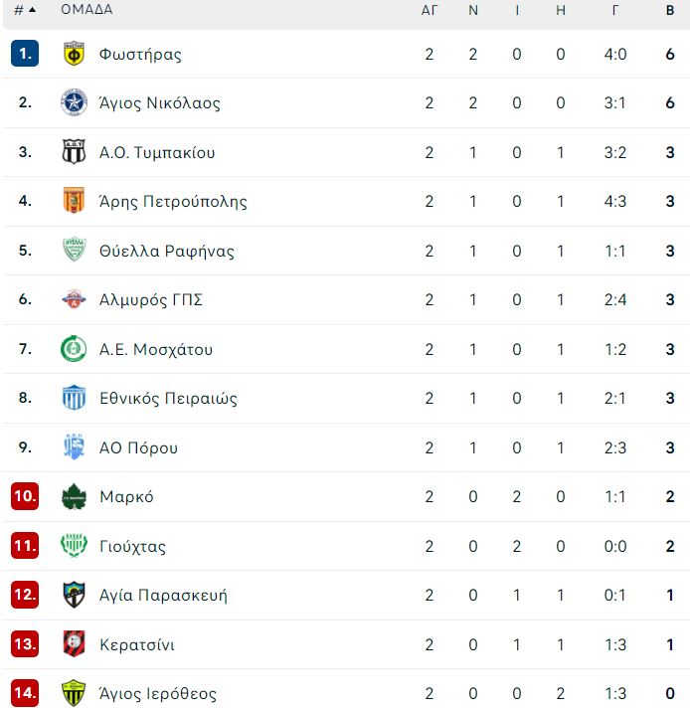This screenshot has height=708, width=690.
Task: Open the Αγία Παρασκευή team link
Action: point(163,595)
